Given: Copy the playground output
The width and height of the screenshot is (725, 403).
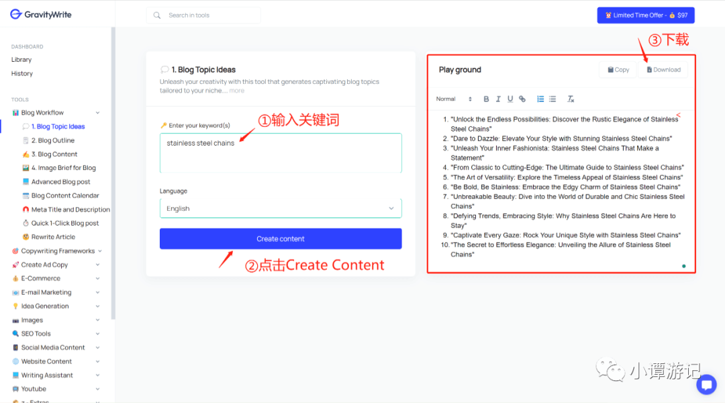Looking at the screenshot, I should (618, 70).
